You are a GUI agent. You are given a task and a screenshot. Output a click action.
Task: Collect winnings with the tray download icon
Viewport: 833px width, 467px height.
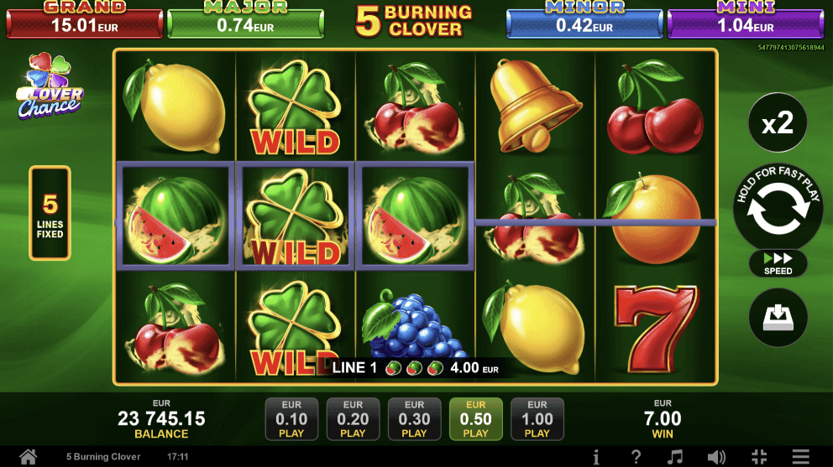[778, 318]
